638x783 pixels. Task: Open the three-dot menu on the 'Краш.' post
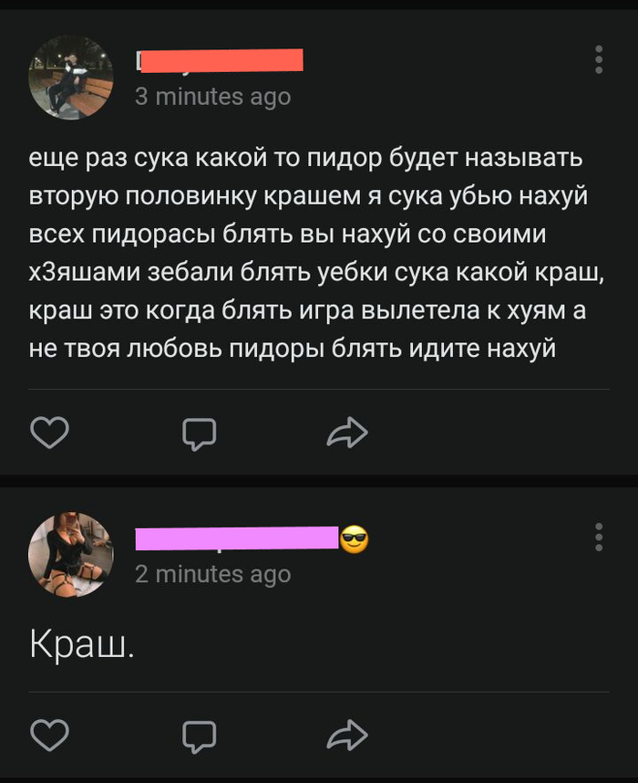coord(599,537)
